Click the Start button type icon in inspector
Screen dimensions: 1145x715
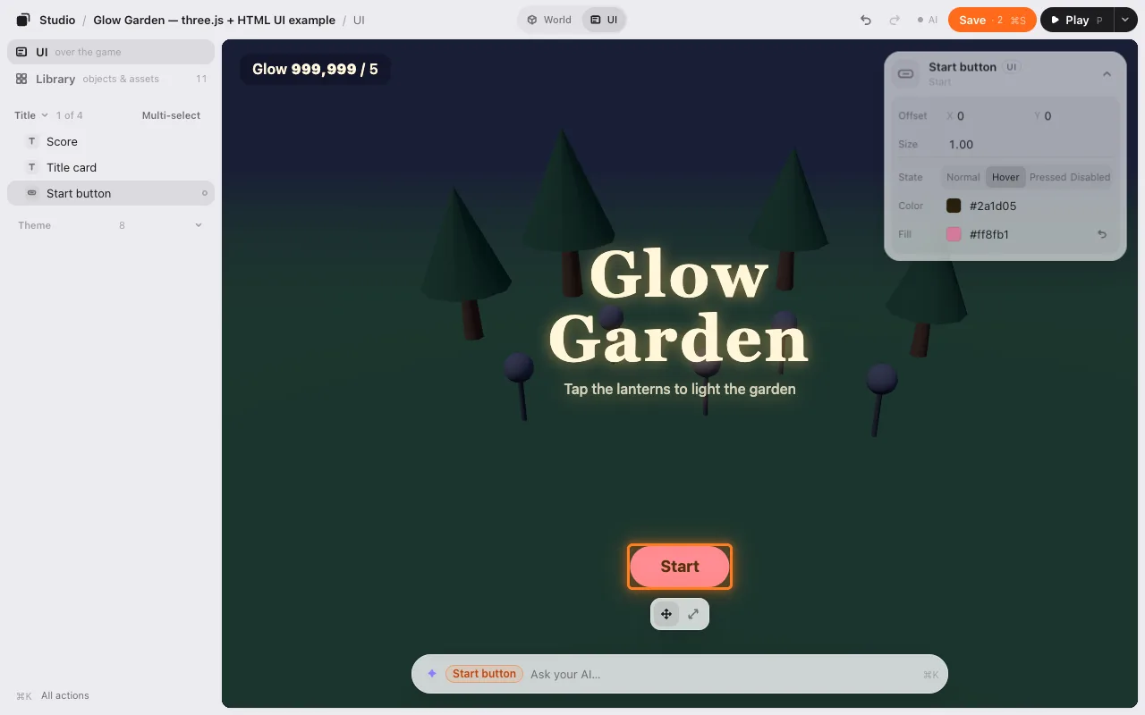pos(906,73)
